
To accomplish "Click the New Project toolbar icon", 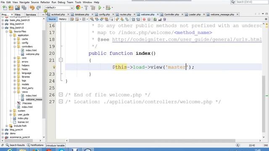I will 11,8.
